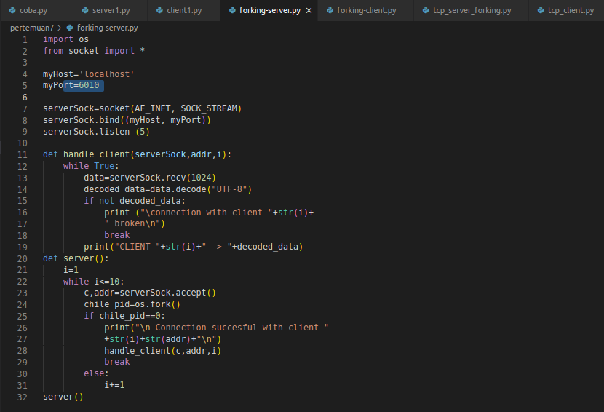Click +str(i)+str(addr)+"\n") line
This screenshot has width=604, height=412.
tap(162, 338)
